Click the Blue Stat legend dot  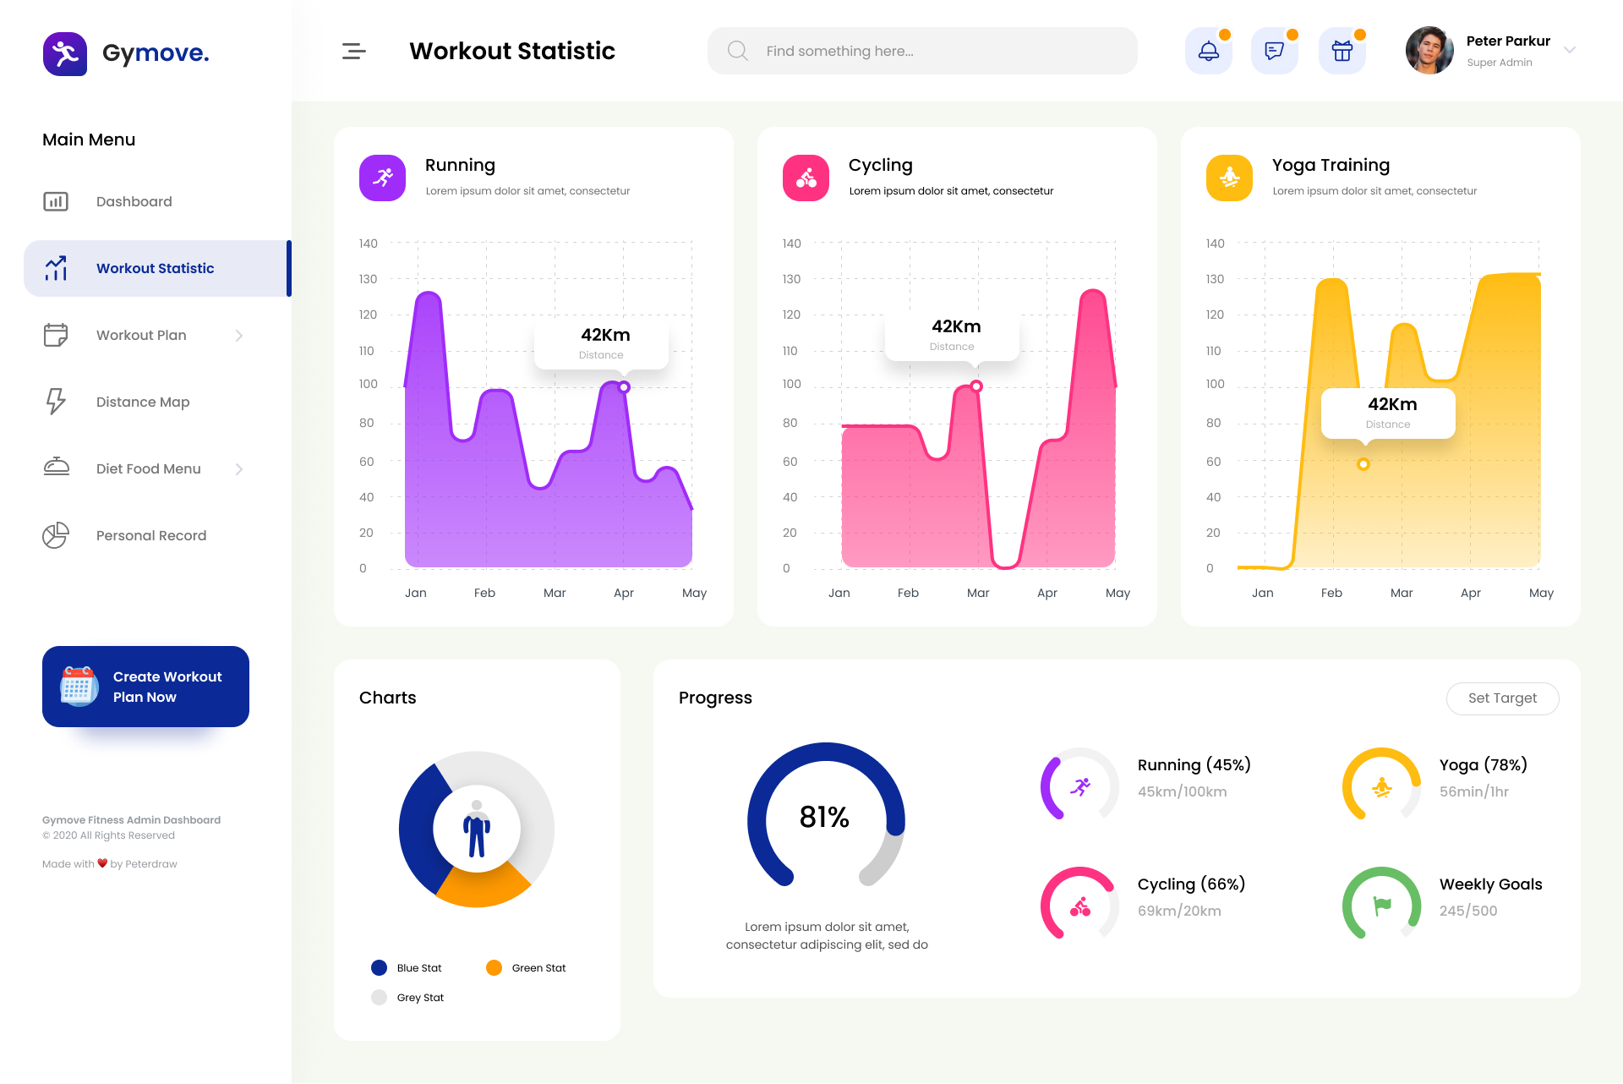tap(379, 968)
